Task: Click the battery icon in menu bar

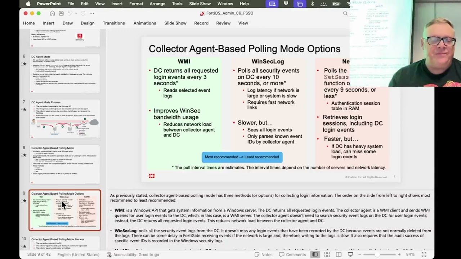Action: point(336,4)
